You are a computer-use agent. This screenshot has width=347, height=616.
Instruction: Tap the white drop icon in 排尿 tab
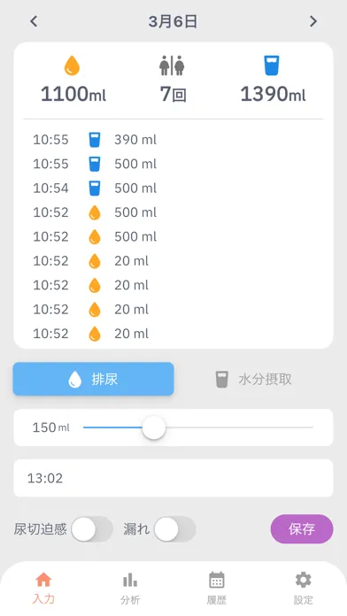coord(74,380)
